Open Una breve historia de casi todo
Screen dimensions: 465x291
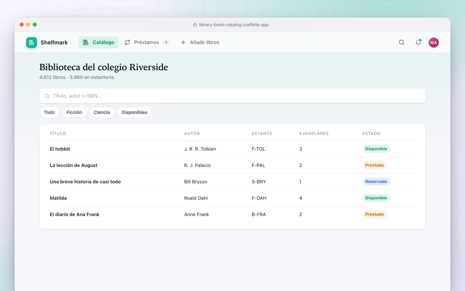(85, 182)
